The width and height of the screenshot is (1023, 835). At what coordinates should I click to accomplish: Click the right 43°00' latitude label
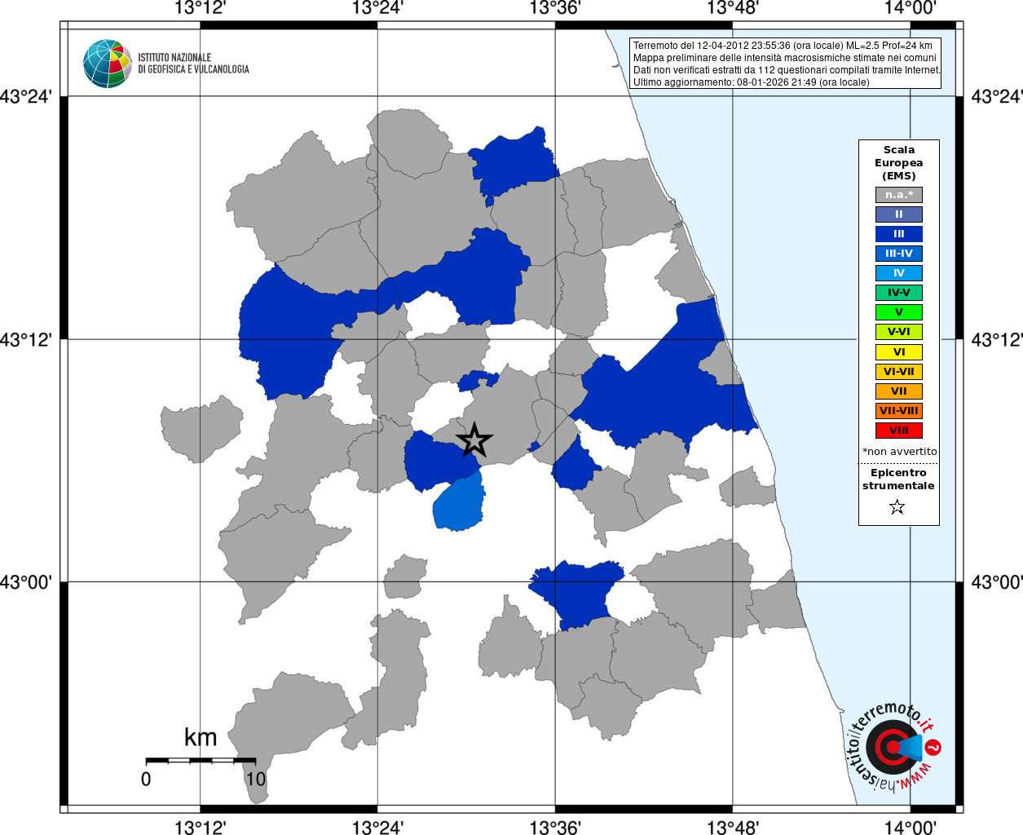tap(996, 582)
